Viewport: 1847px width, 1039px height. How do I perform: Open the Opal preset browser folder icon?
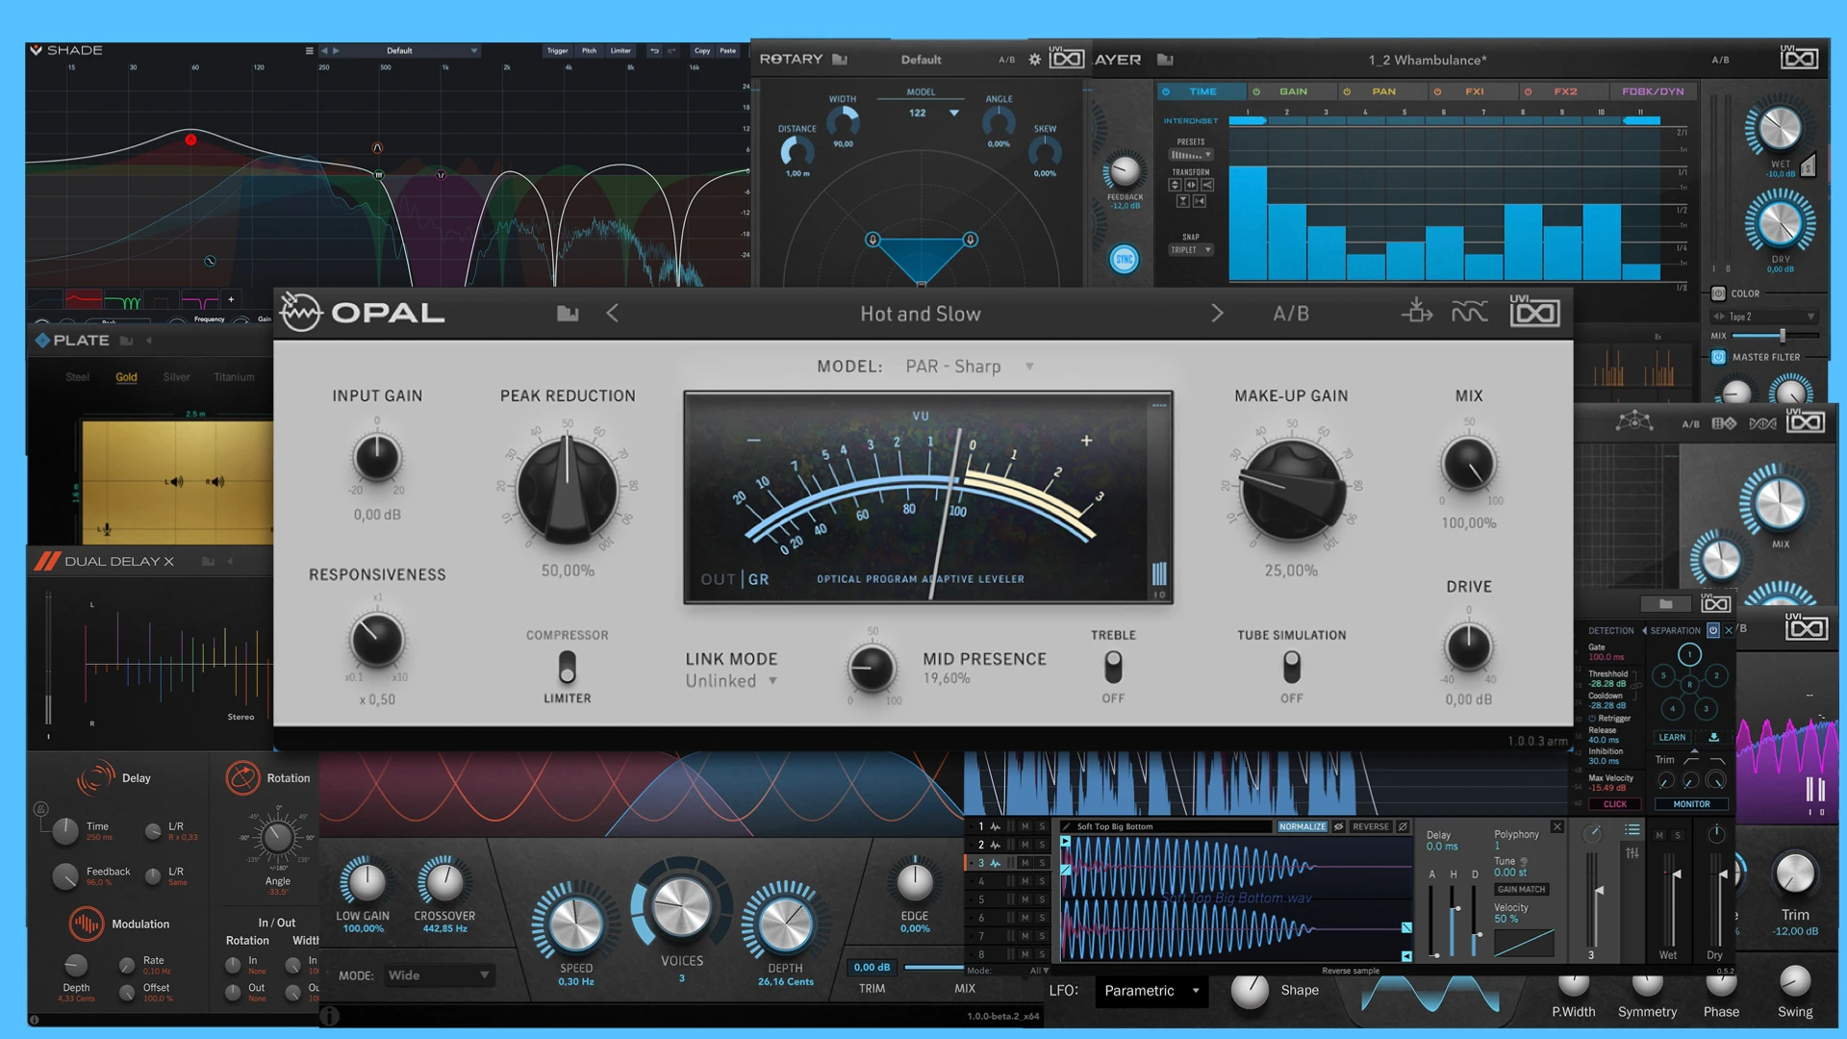click(x=568, y=314)
